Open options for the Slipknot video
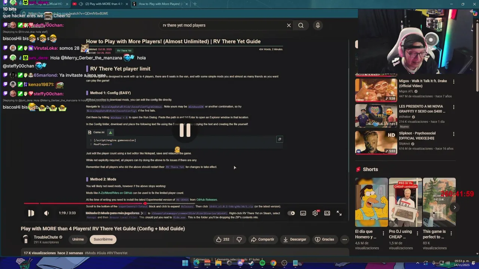Image resolution: width=479 pixels, height=269 pixels. (454, 134)
